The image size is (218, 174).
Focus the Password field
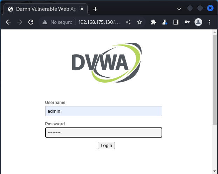coord(104,132)
